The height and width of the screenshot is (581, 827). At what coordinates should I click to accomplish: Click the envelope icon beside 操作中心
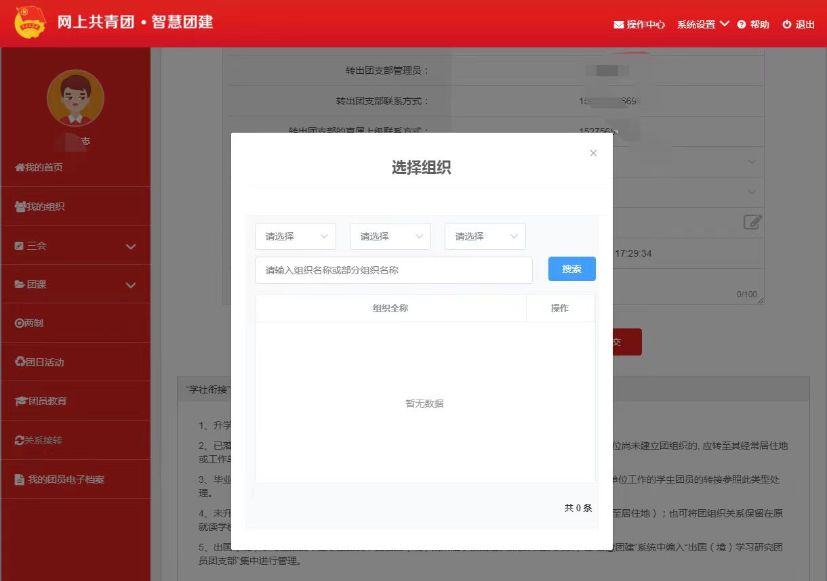618,25
